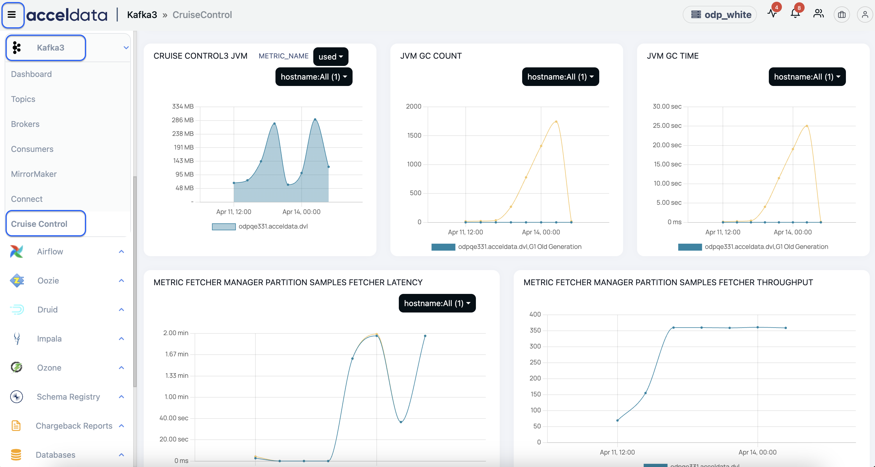875x467 pixels.
Task: Open the METRIC_NAME 'used' dropdown
Action: click(330, 56)
